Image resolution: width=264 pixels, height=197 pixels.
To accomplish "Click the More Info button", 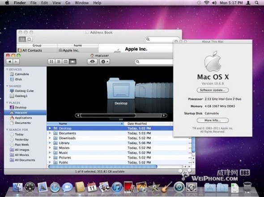I will [x=213, y=120].
